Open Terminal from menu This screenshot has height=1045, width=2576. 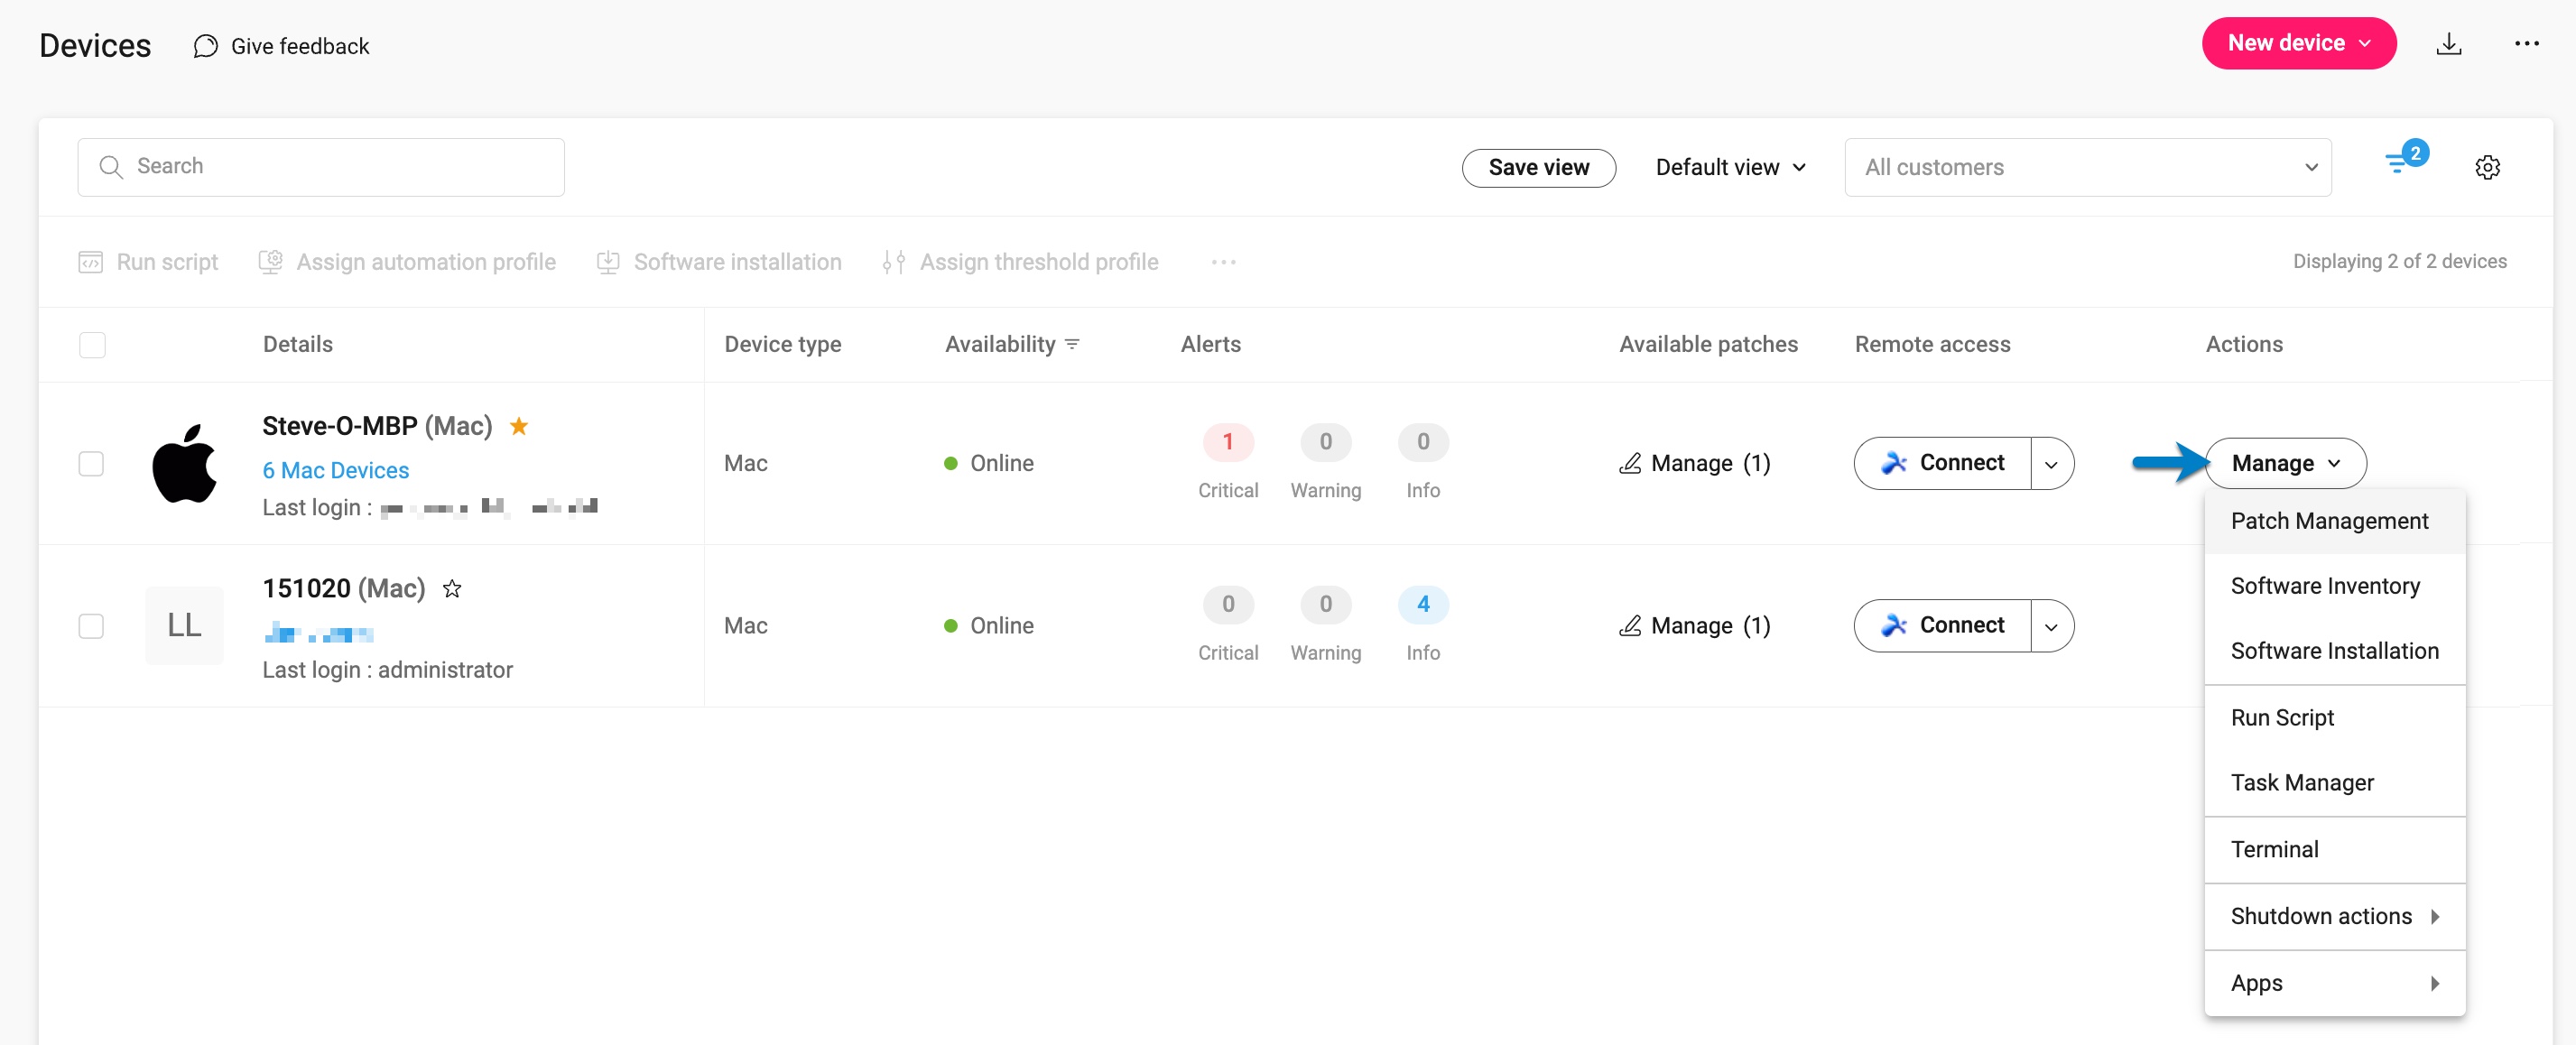tap(2333, 850)
